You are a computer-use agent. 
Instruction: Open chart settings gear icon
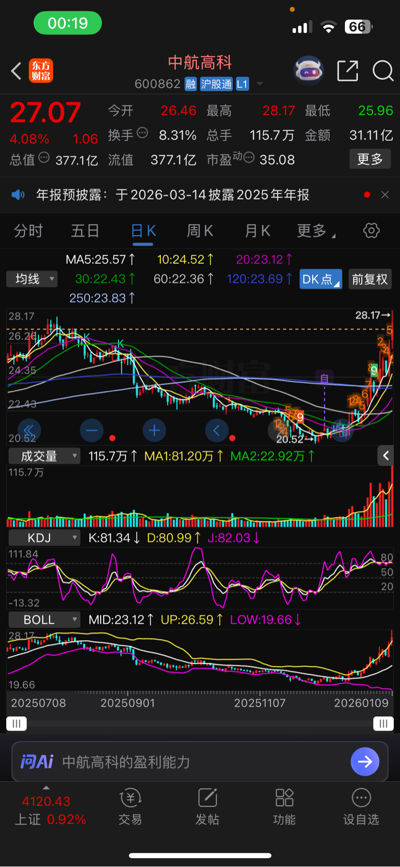point(371,230)
